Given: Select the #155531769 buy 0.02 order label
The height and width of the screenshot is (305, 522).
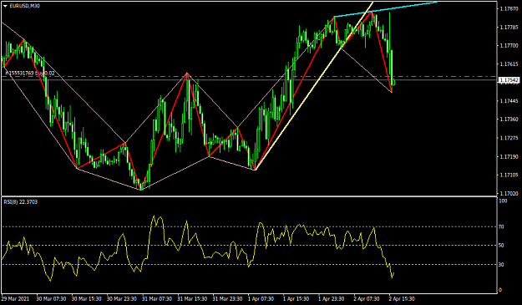Looking at the screenshot, I should [x=30, y=73].
